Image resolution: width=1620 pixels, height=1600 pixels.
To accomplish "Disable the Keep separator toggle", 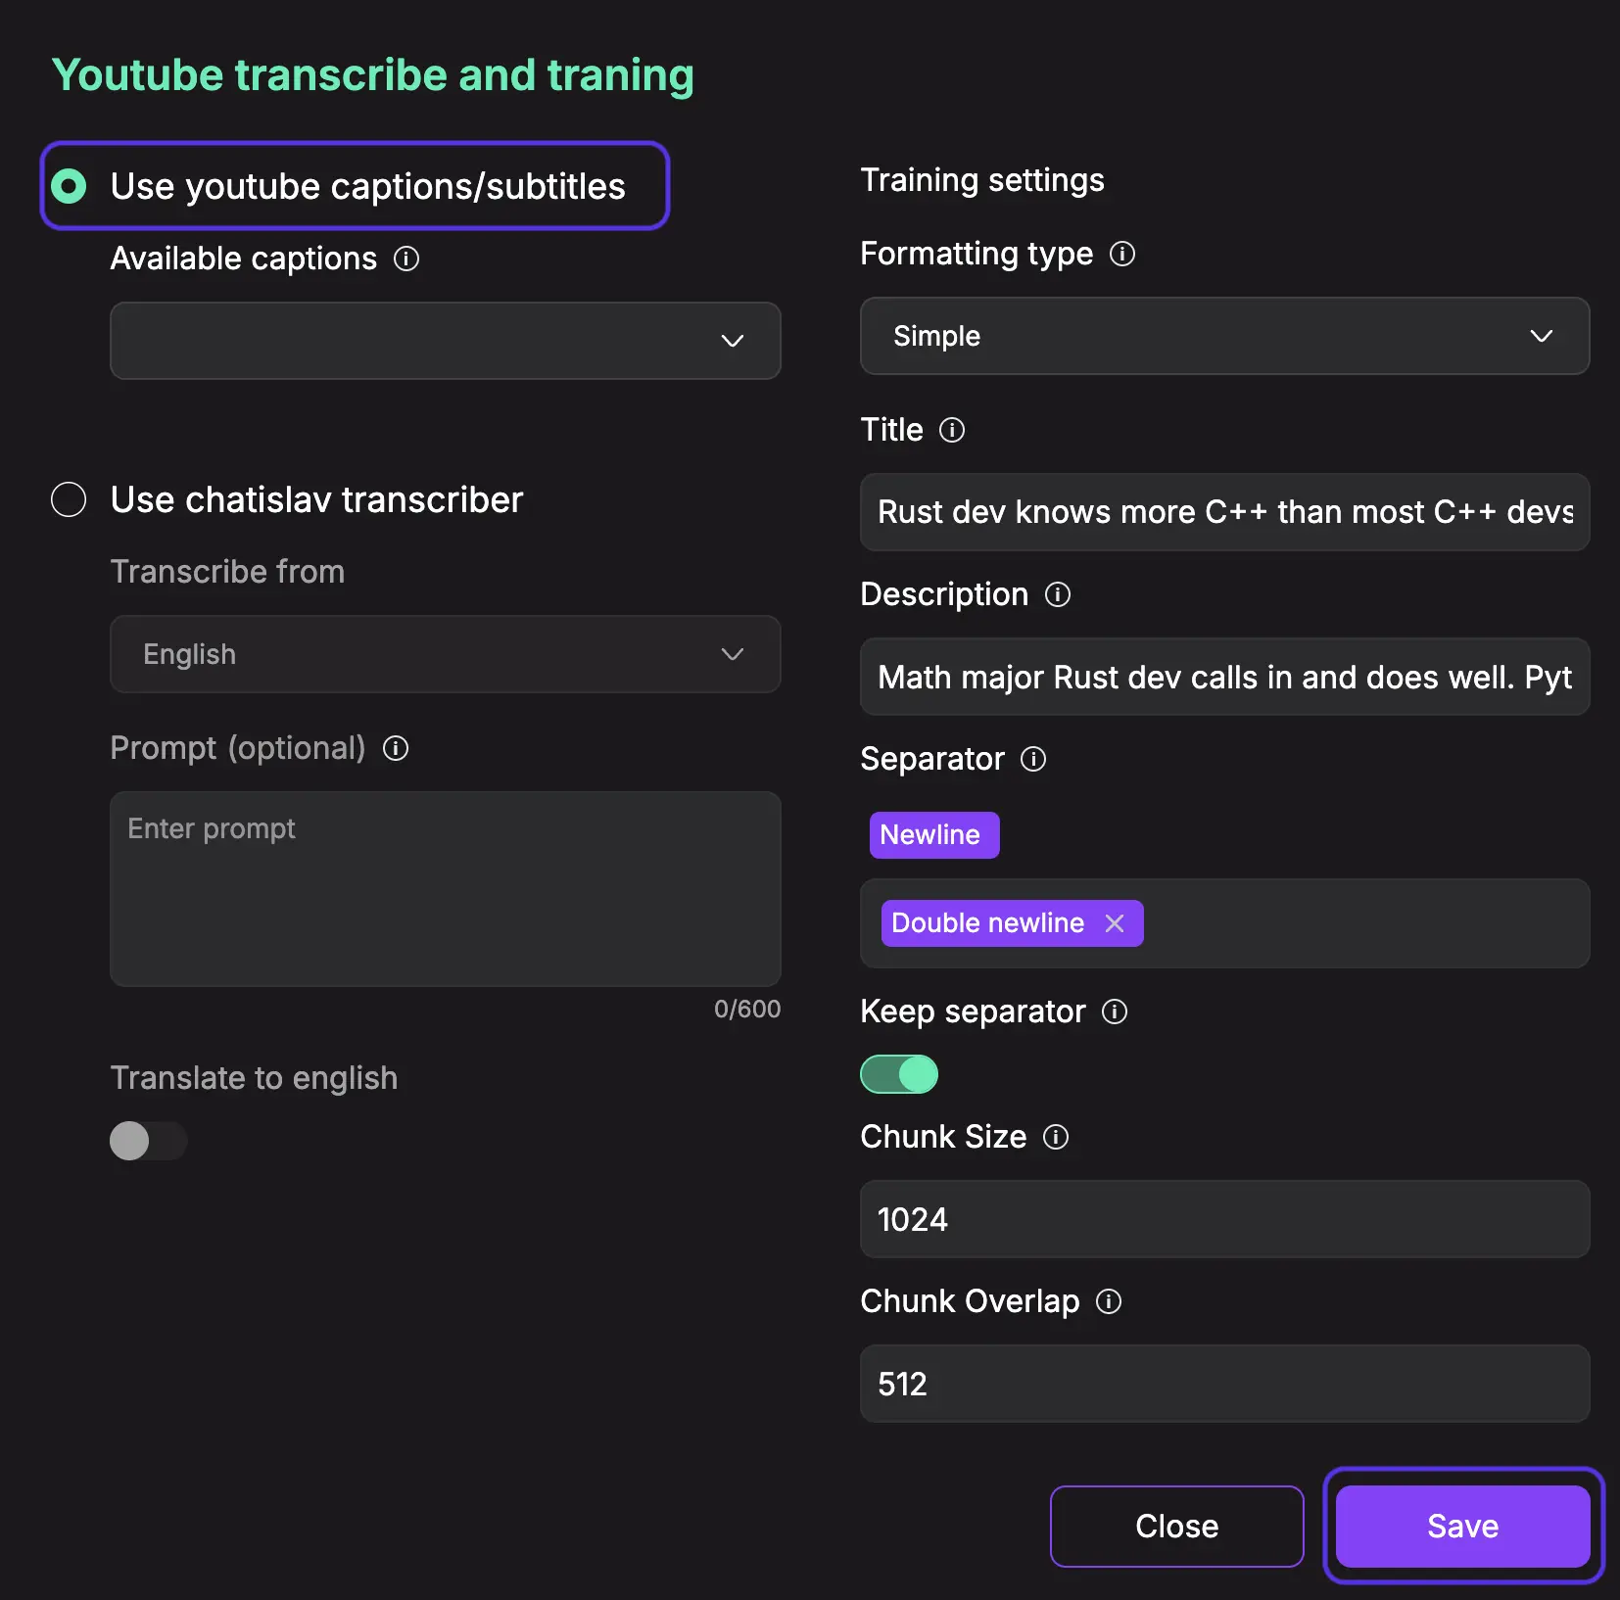I will click(899, 1074).
